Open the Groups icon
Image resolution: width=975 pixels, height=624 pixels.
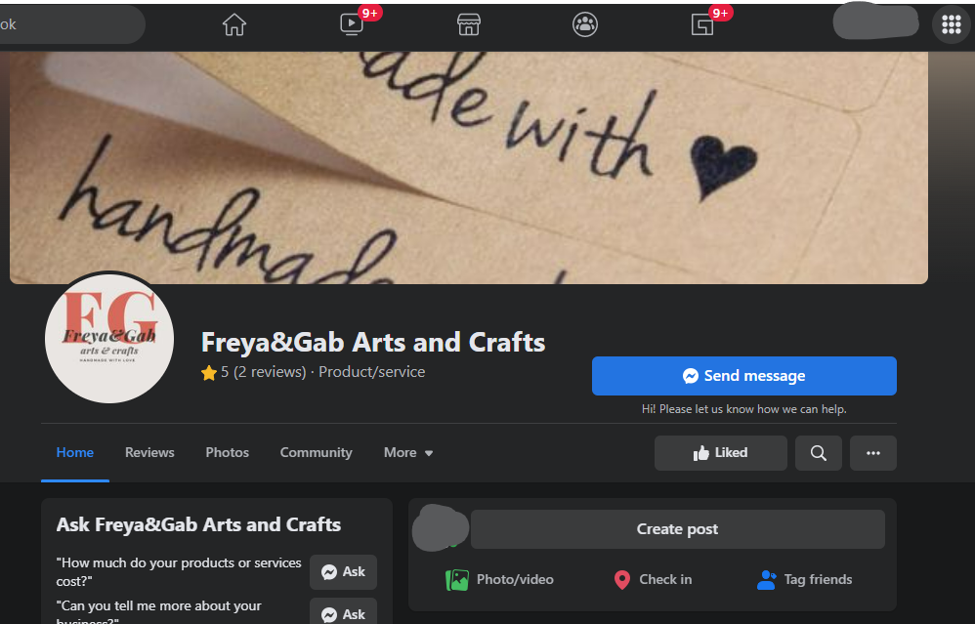(585, 24)
